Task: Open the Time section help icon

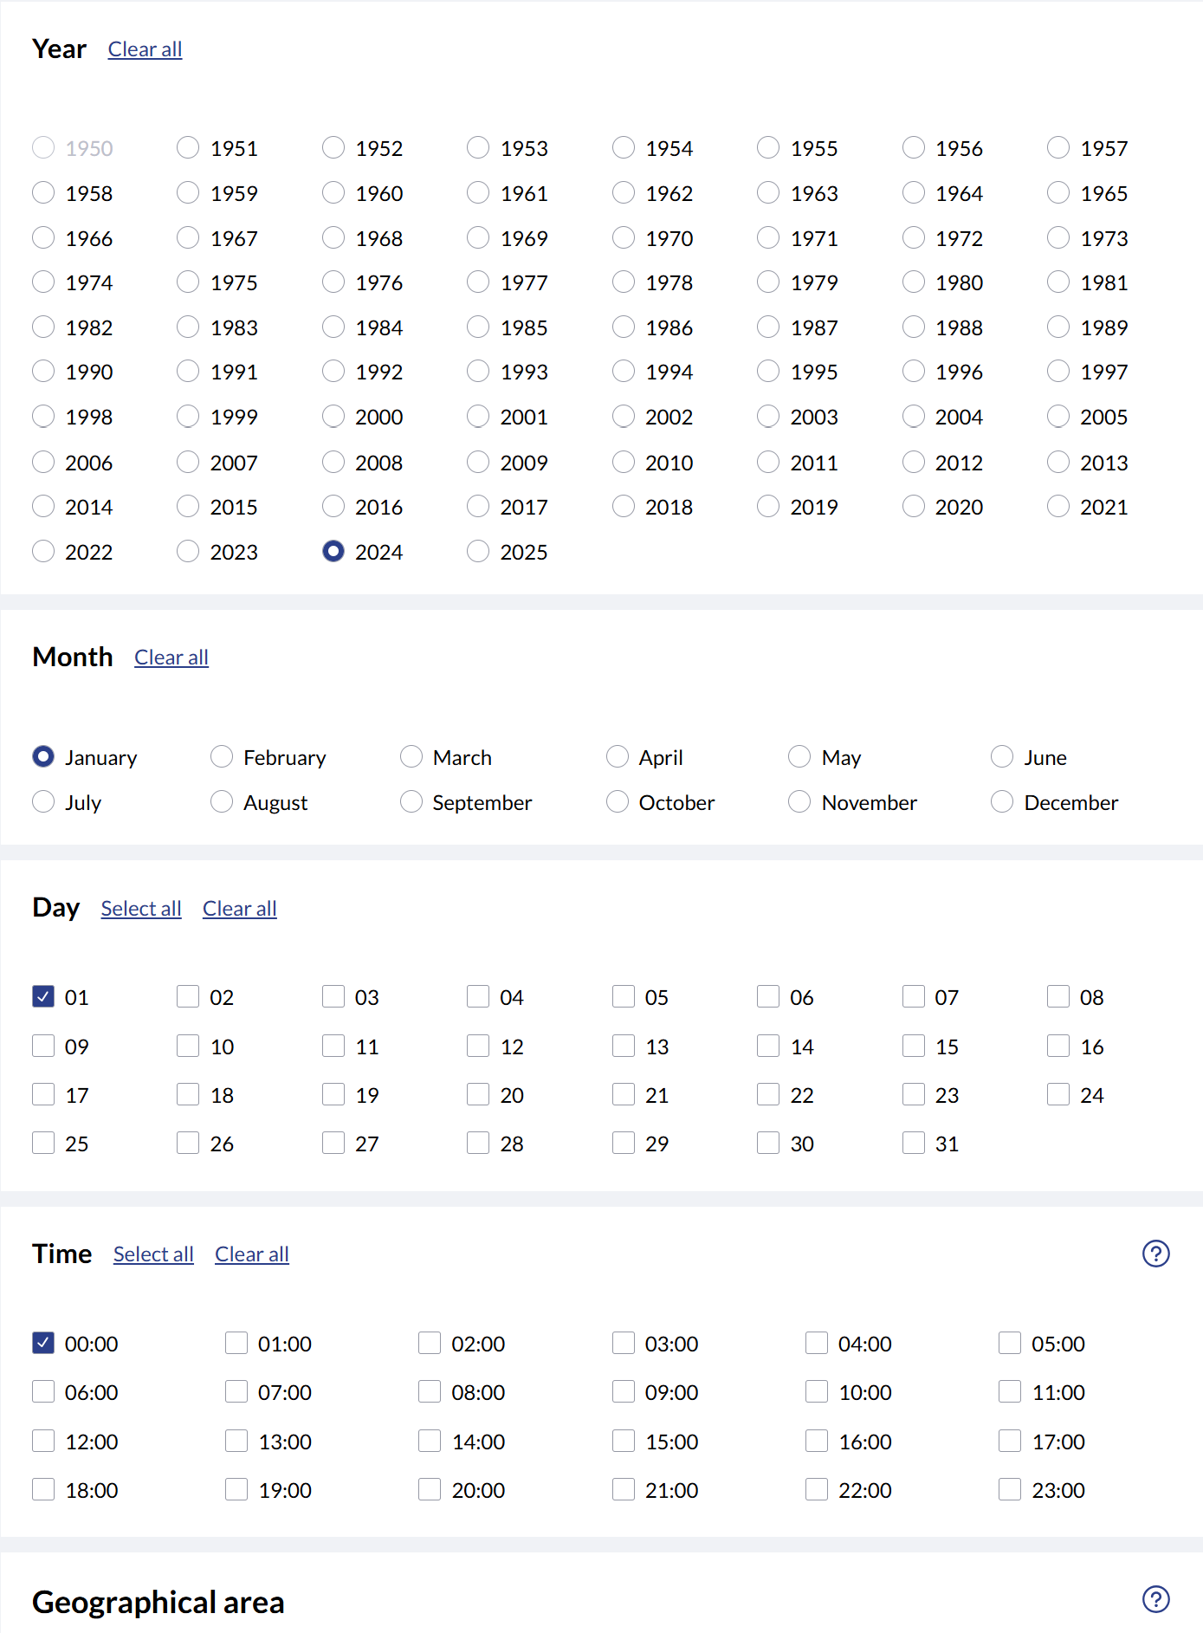Action: [1155, 1254]
